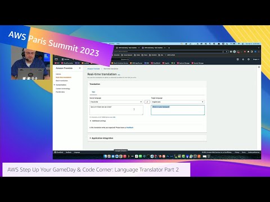Image resolution: width=270 pixels, height=202 pixels.
Task: Switch to first AWS GameDay browser tab
Action: click(127, 48)
